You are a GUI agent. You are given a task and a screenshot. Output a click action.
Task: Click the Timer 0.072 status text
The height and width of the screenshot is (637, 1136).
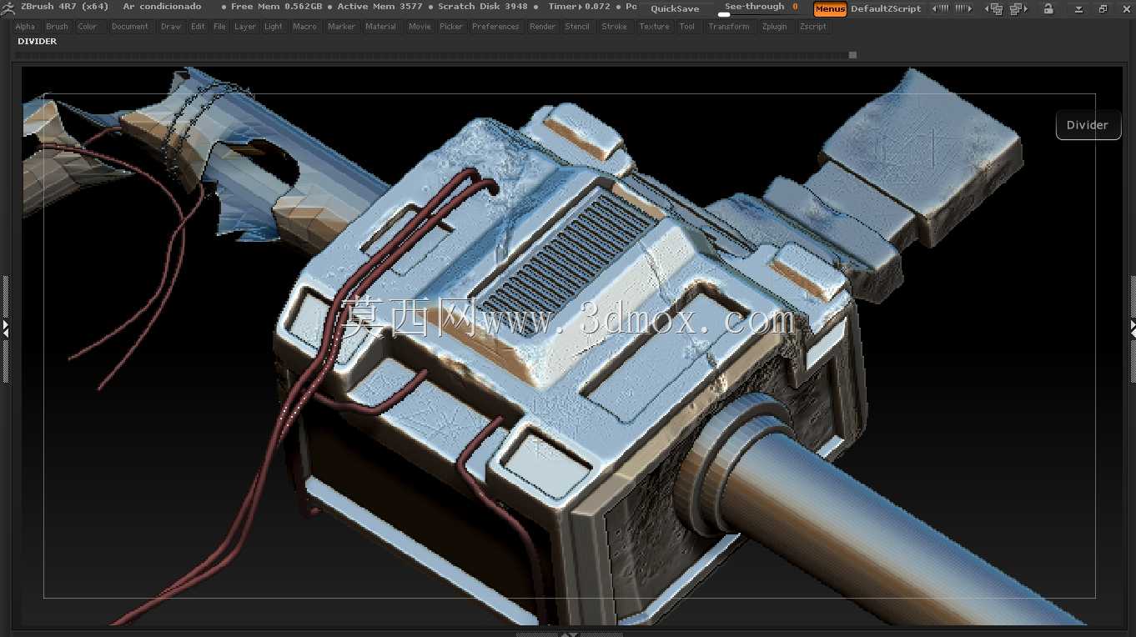point(579,7)
